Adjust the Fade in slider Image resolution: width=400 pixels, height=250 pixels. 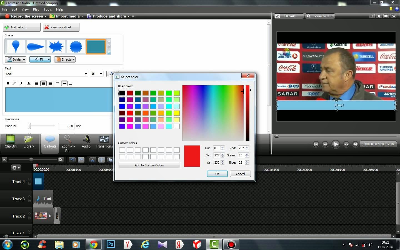[x=29, y=126]
